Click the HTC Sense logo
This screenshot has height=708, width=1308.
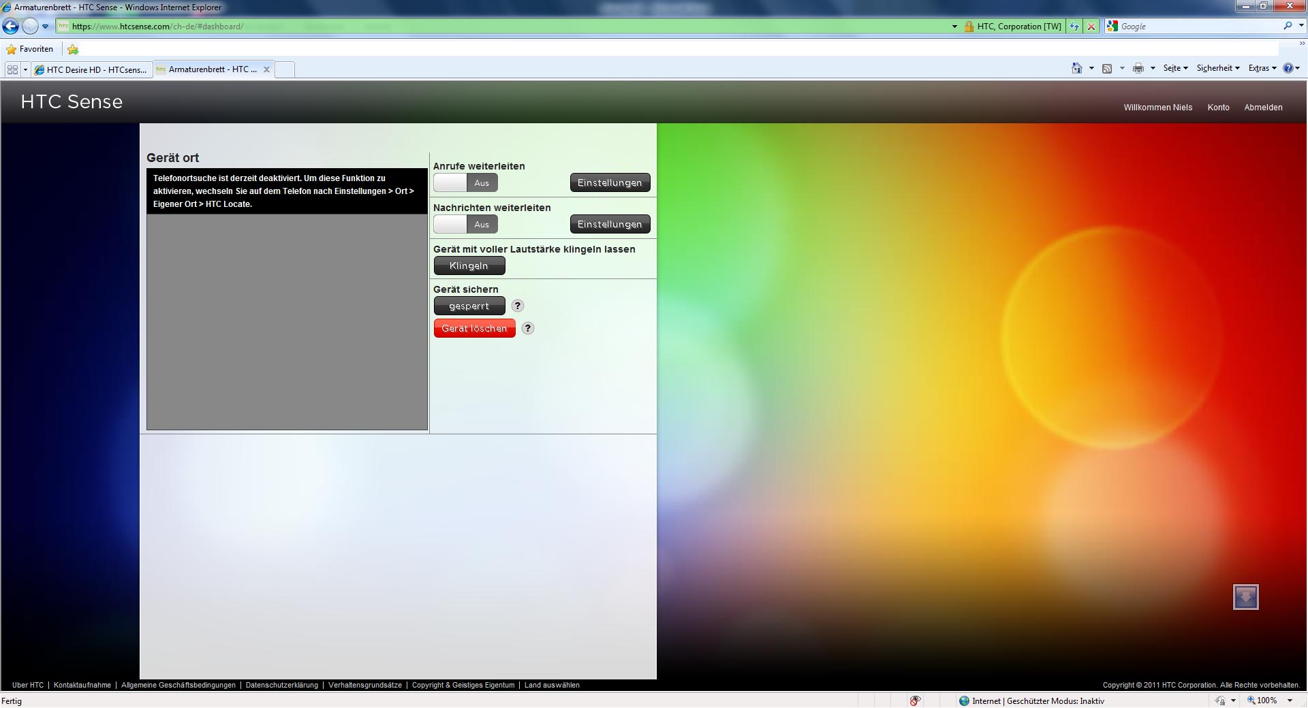click(72, 102)
